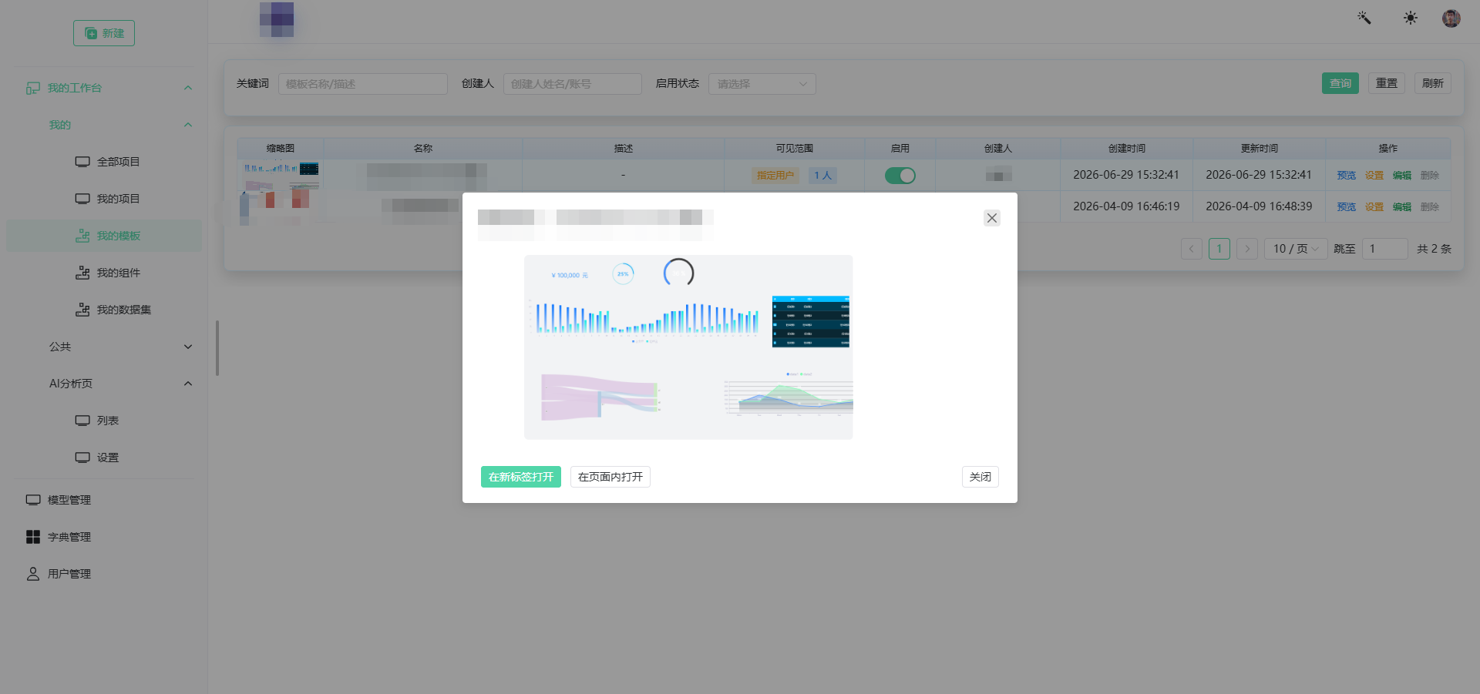Click 设置 in the 16:46:19 row
Viewport: 1480px width, 694px height.
coord(1374,207)
